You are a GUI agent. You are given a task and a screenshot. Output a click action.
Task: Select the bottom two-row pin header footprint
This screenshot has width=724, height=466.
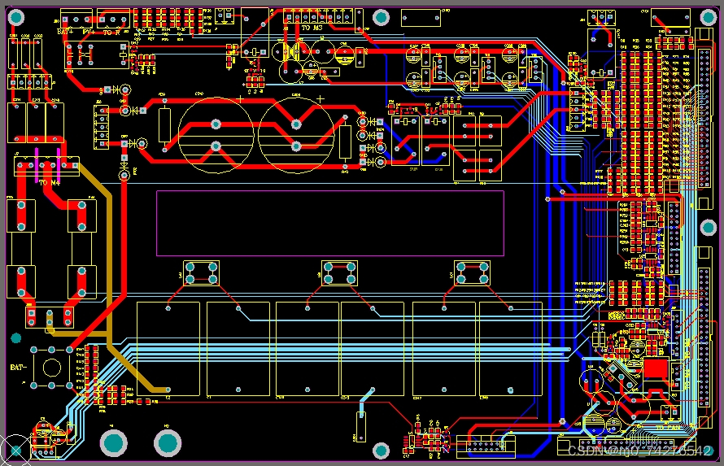[x=486, y=446]
